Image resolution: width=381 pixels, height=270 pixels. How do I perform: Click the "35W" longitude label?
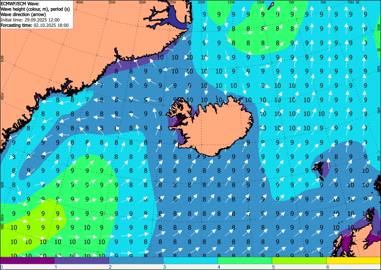[112, 2]
